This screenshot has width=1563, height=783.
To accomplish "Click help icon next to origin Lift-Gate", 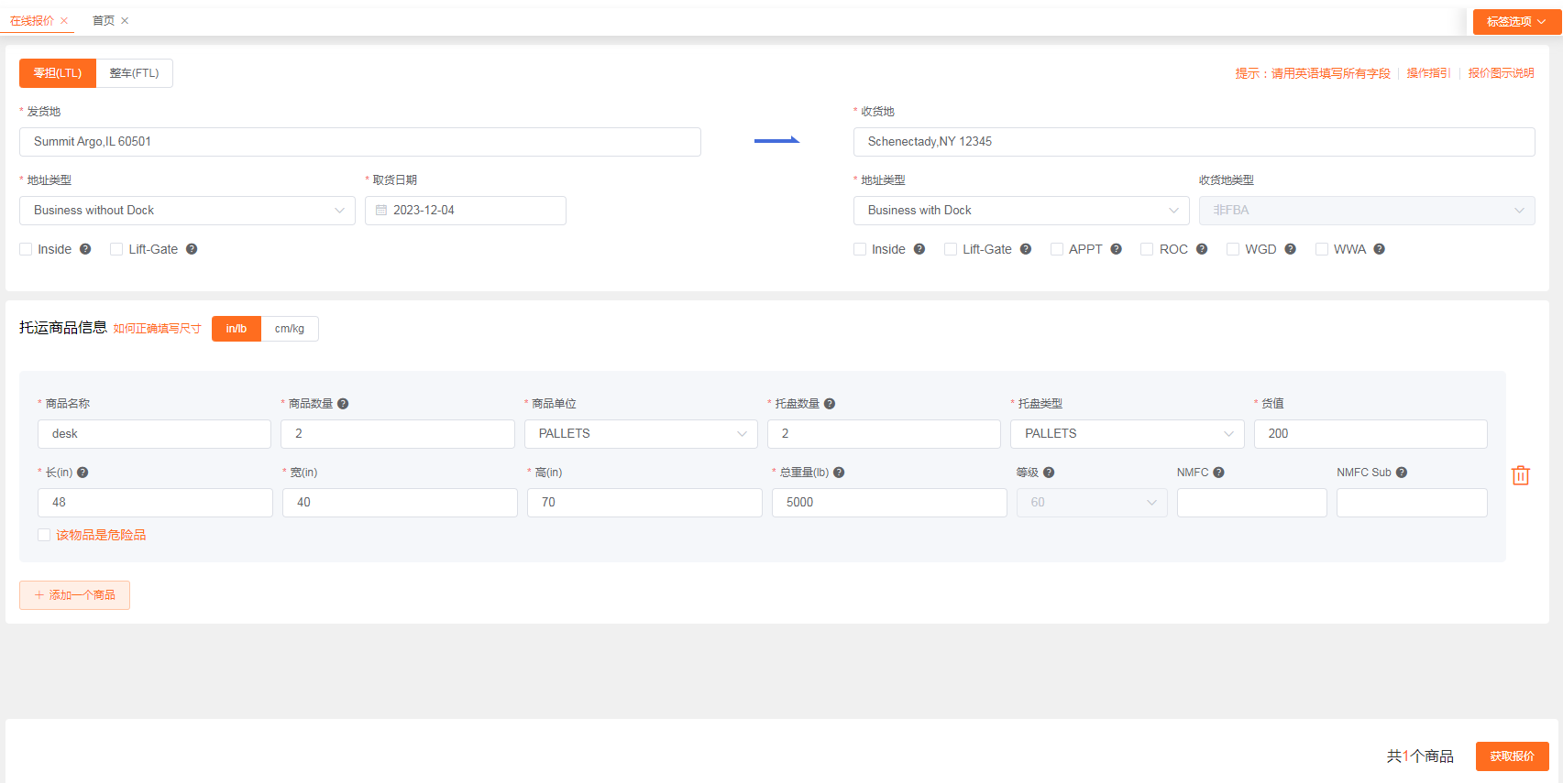I will tap(192, 249).
